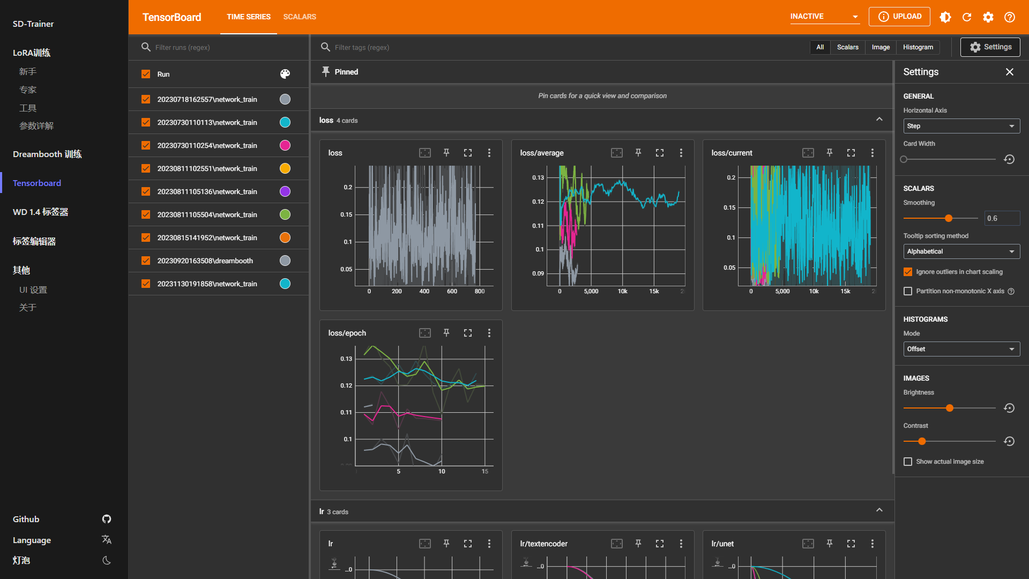Toggle dark mode theme icon in header
The width and height of the screenshot is (1029, 579).
coord(945,17)
